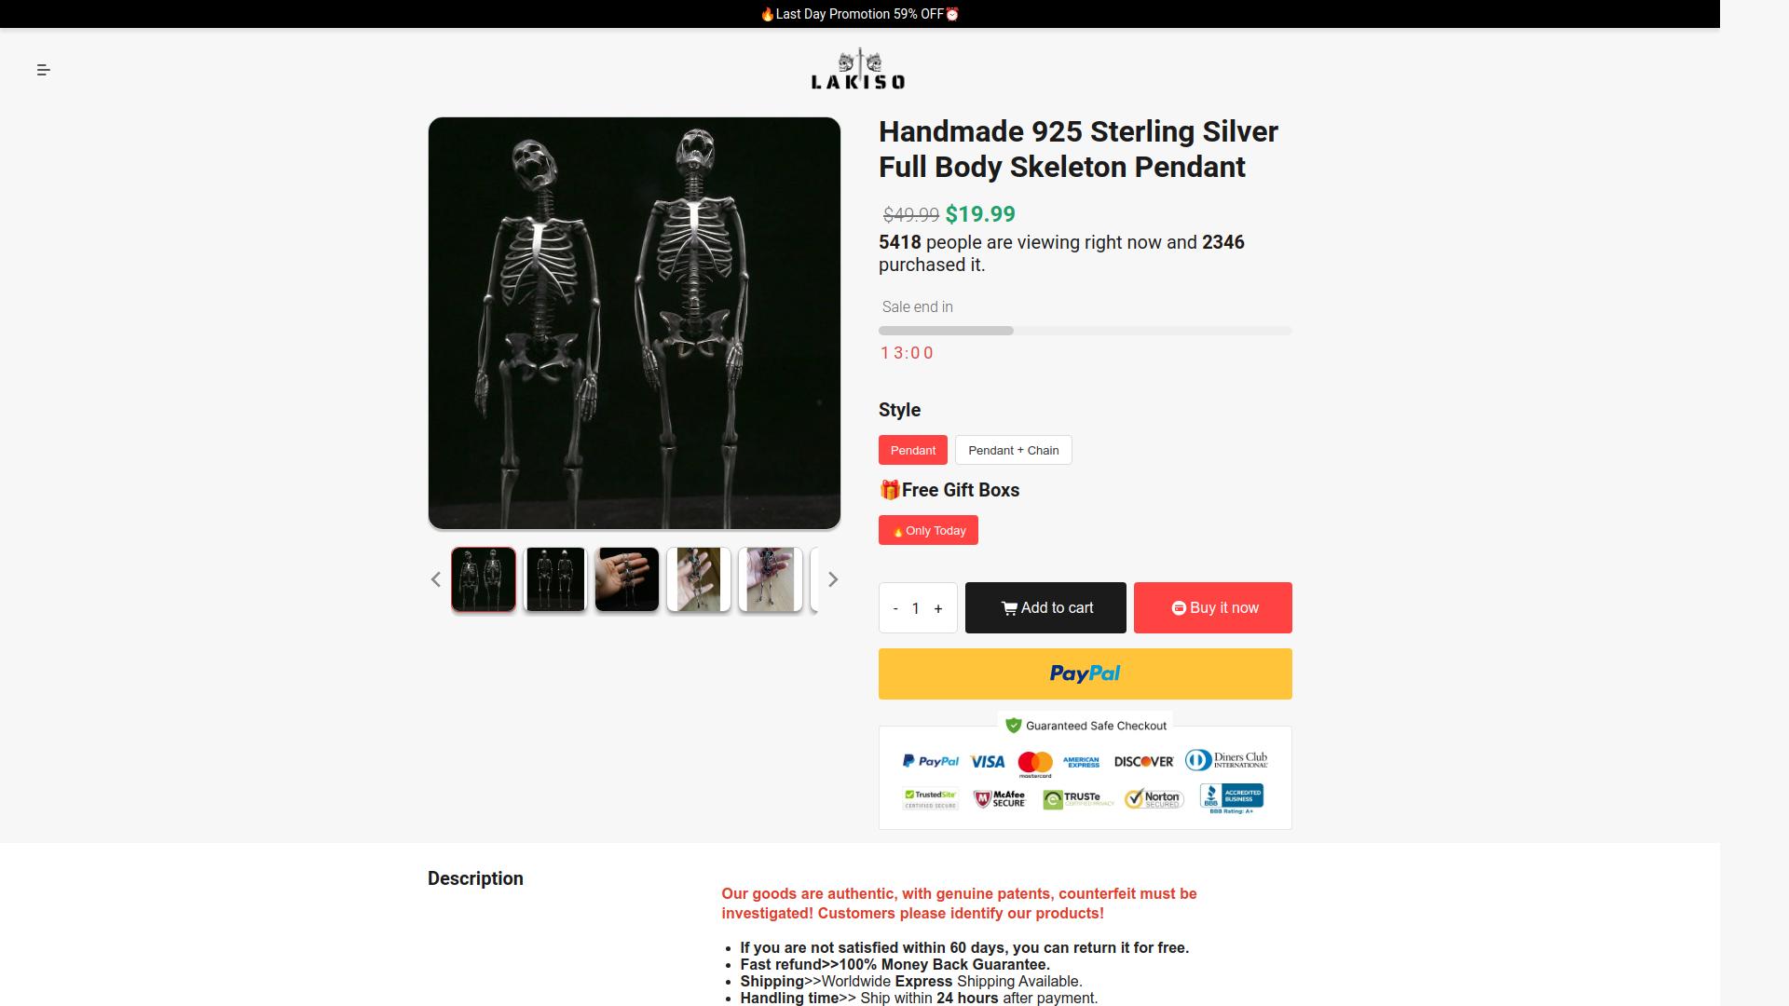This screenshot has width=1789, height=1006.
Task: Add the pendant to cart
Action: 1045,608
